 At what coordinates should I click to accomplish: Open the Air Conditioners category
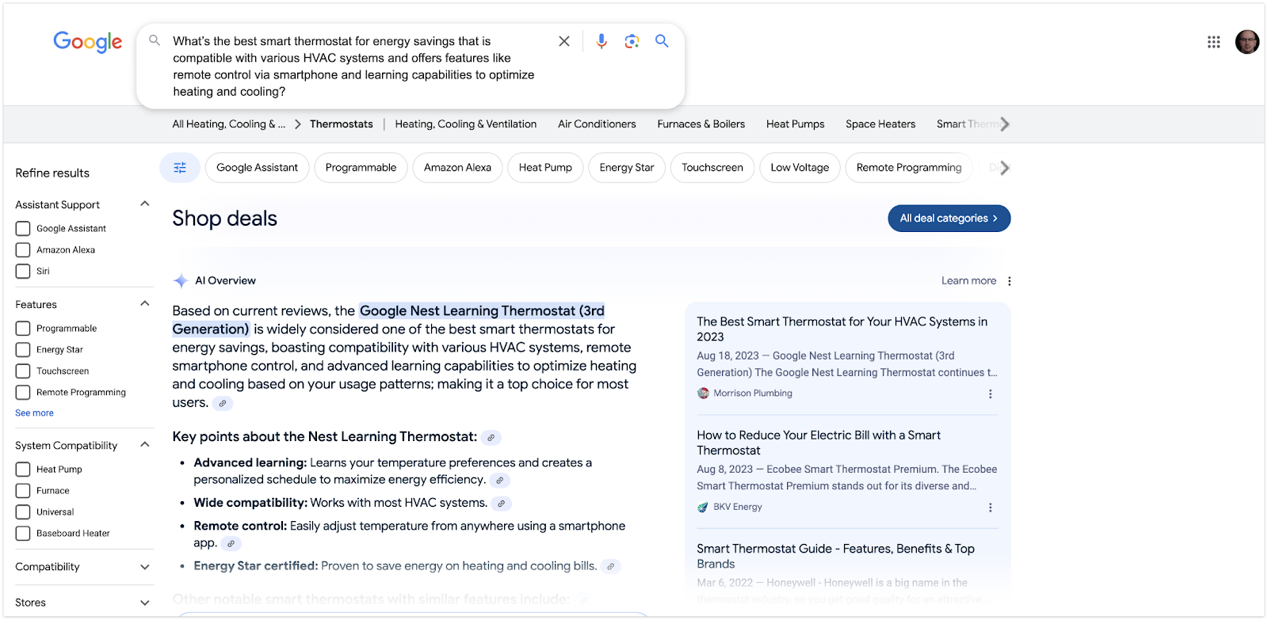597,124
